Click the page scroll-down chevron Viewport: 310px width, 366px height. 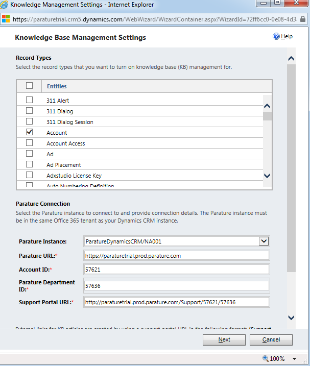click(x=291, y=318)
